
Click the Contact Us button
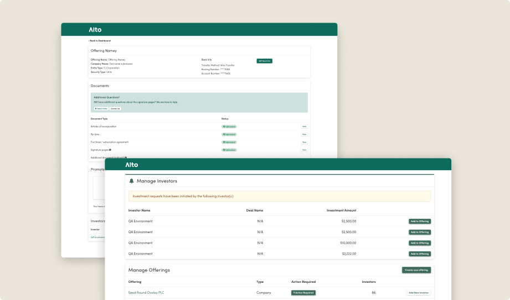[115, 108]
